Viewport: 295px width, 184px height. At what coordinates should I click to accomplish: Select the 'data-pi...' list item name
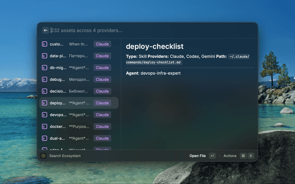58,56
